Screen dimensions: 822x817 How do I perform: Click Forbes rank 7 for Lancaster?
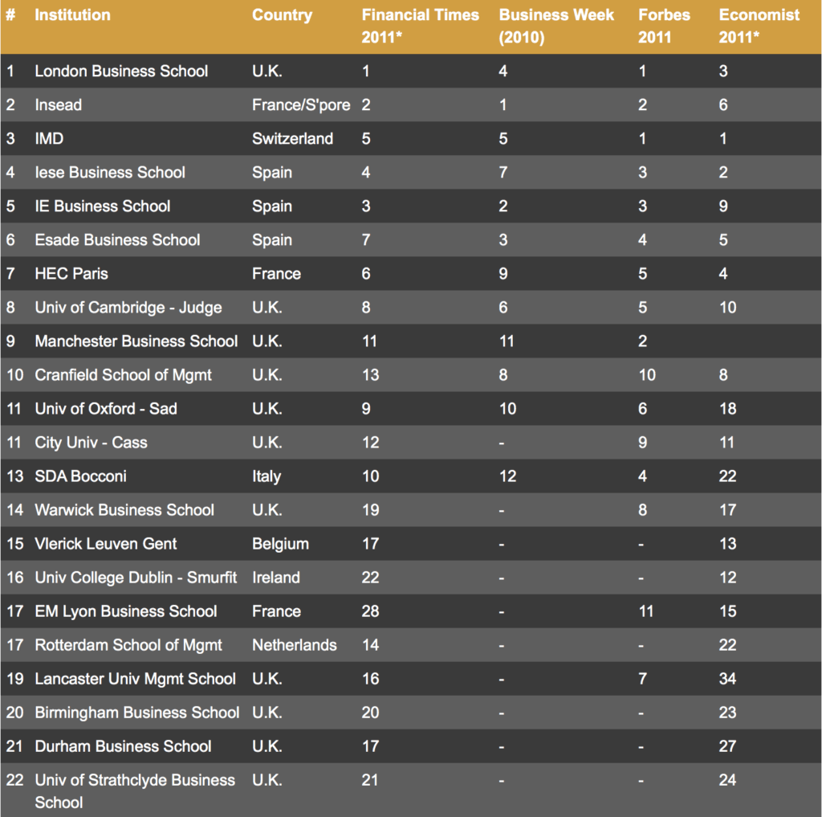(642, 679)
